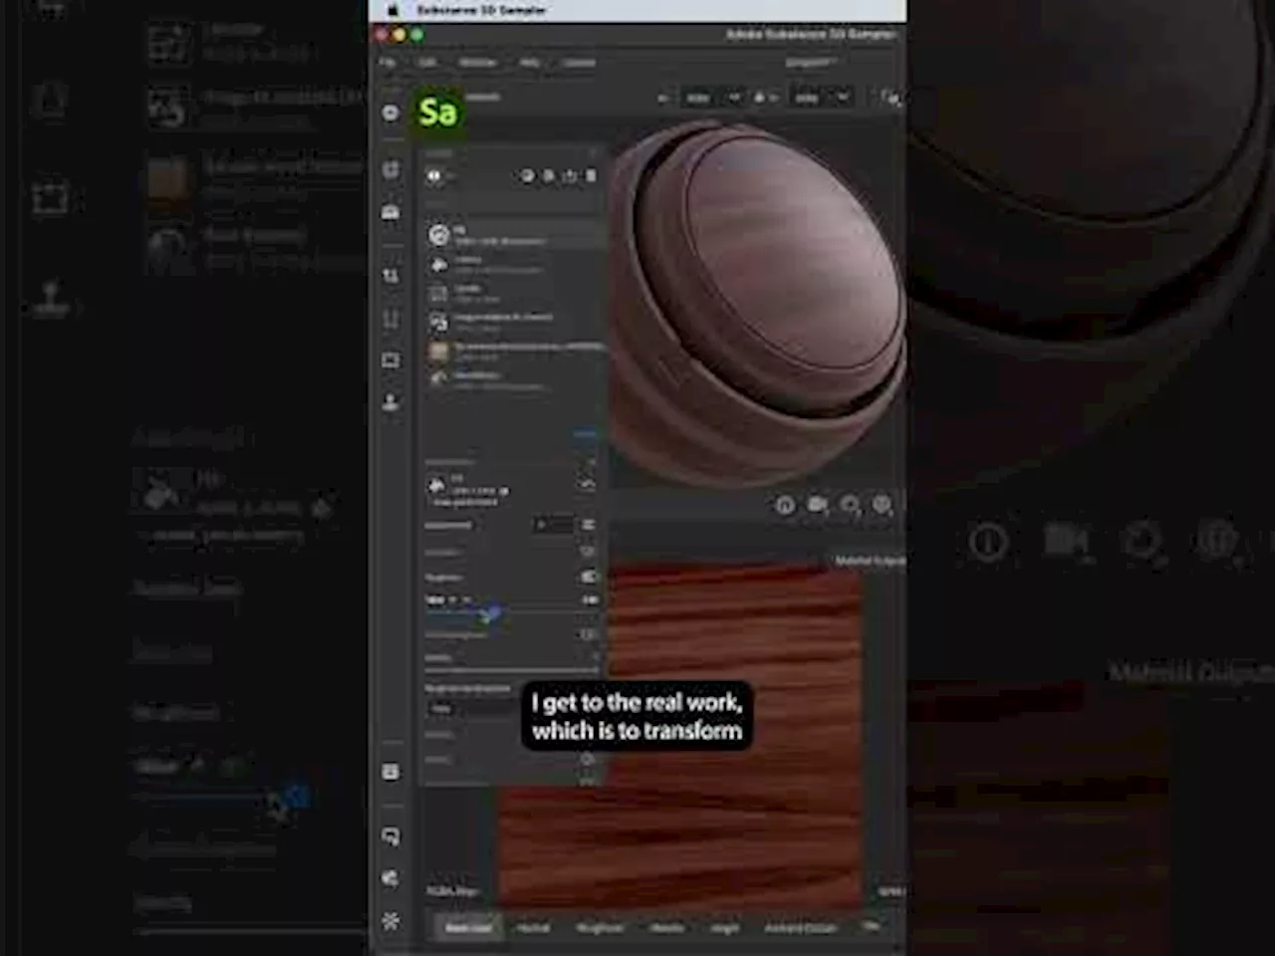Switch to the Height channel tab

pos(725,928)
